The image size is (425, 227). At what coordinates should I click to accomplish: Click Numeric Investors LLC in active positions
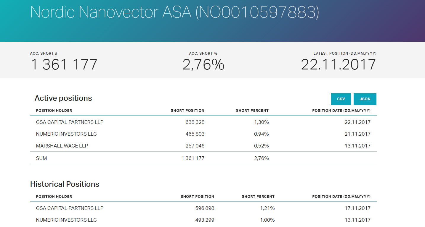66,134
